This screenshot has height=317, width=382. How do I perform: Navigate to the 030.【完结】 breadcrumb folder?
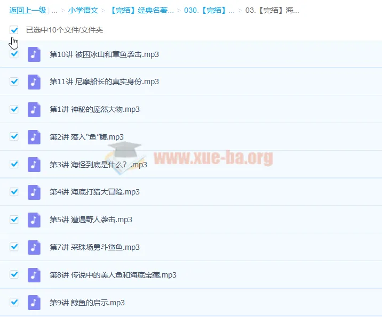point(209,10)
